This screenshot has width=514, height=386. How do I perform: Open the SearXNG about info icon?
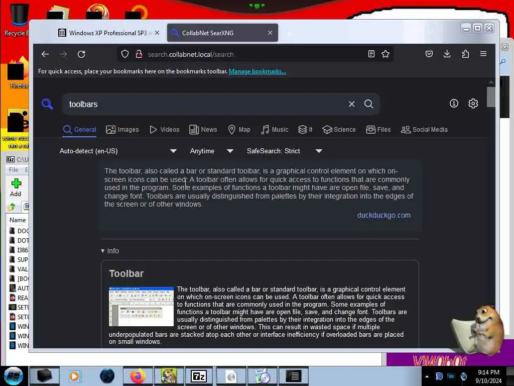(454, 104)
